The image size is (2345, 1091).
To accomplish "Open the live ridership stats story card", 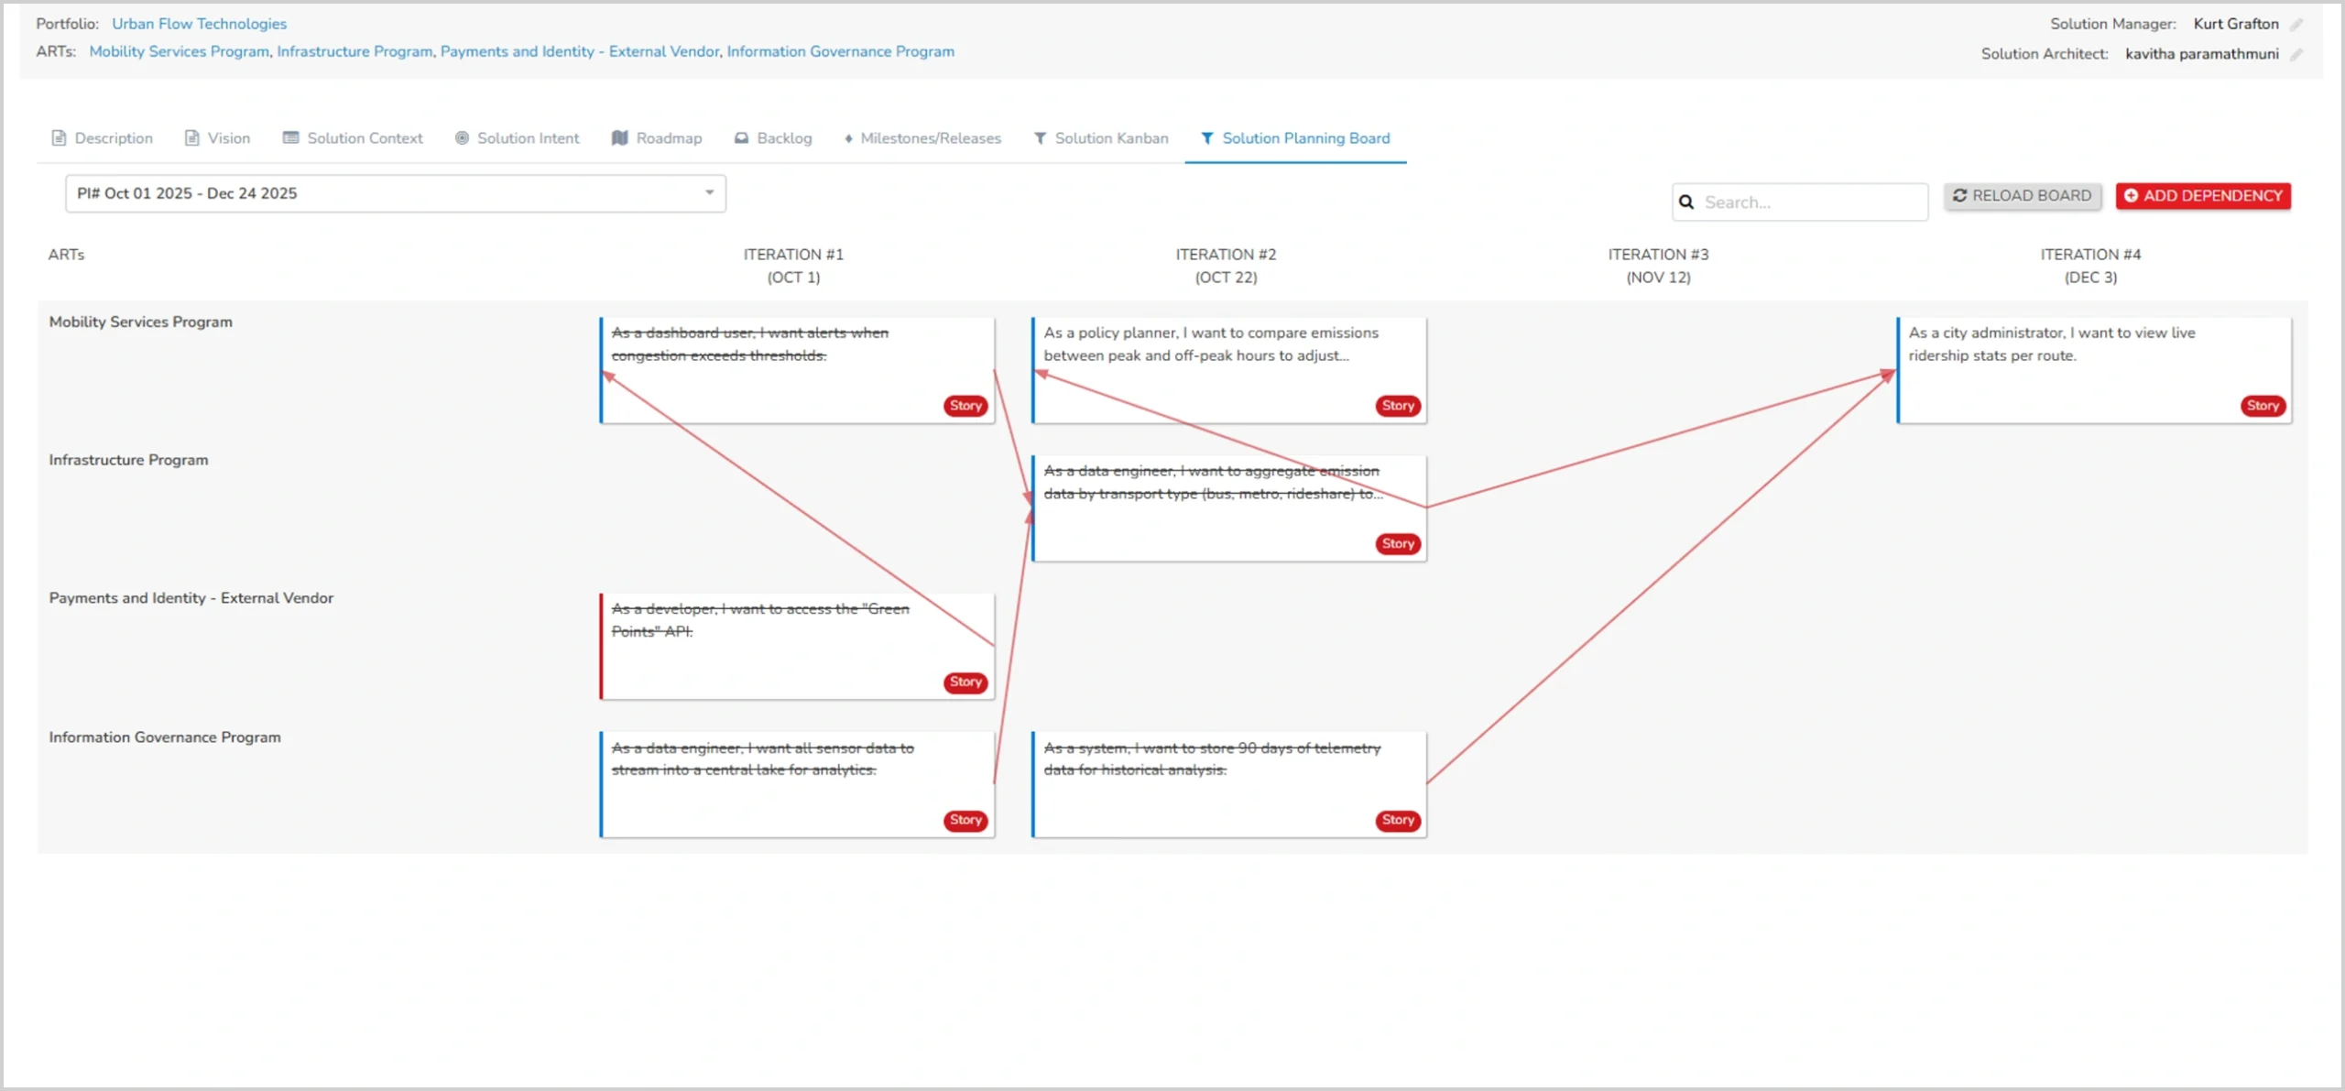I will [2052, 344].
